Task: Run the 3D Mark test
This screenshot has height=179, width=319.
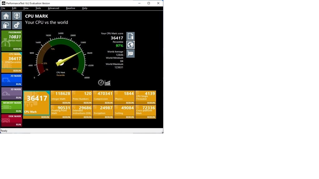Action: pos(18,98)
